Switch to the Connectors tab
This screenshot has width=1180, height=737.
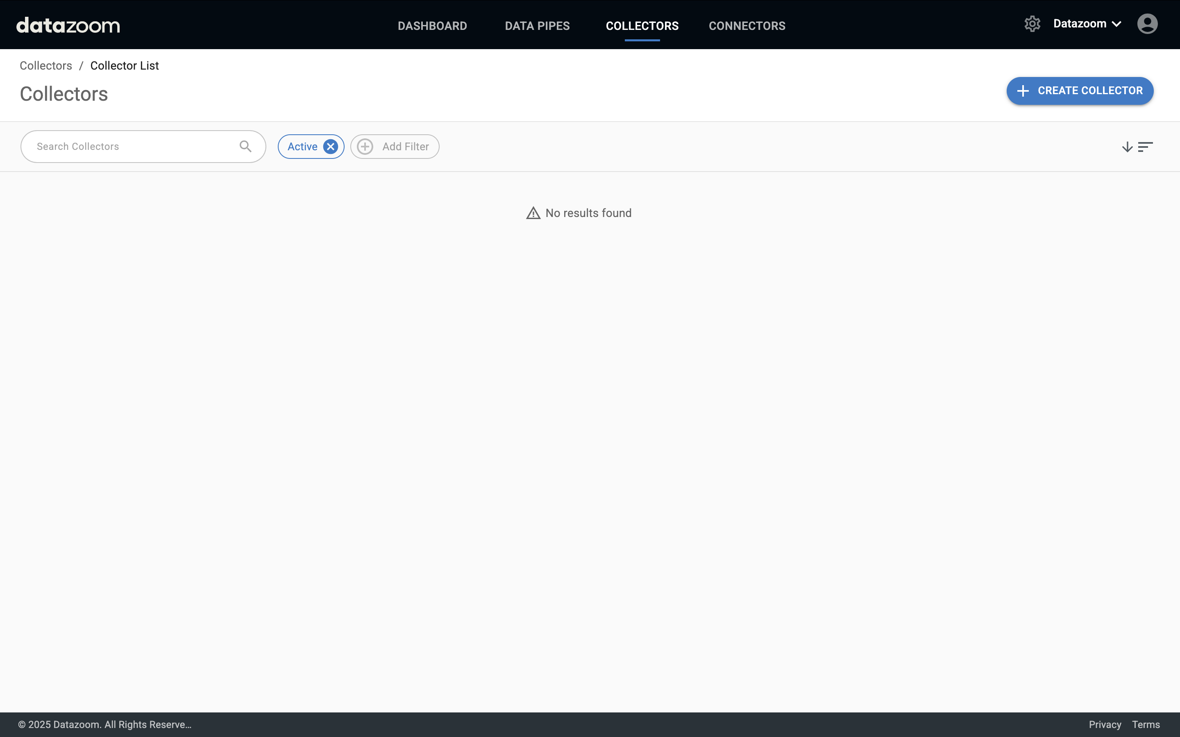[x=747, y=26]
